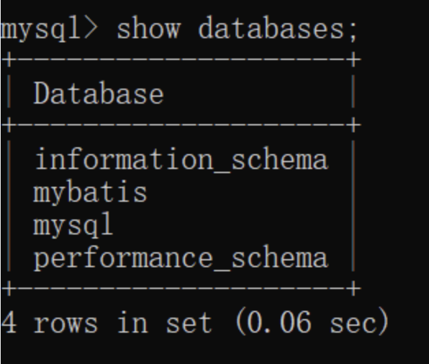Select the mybatis database row
The height and width of the screenshot is (364, 429).
click(x=90, y=192)
